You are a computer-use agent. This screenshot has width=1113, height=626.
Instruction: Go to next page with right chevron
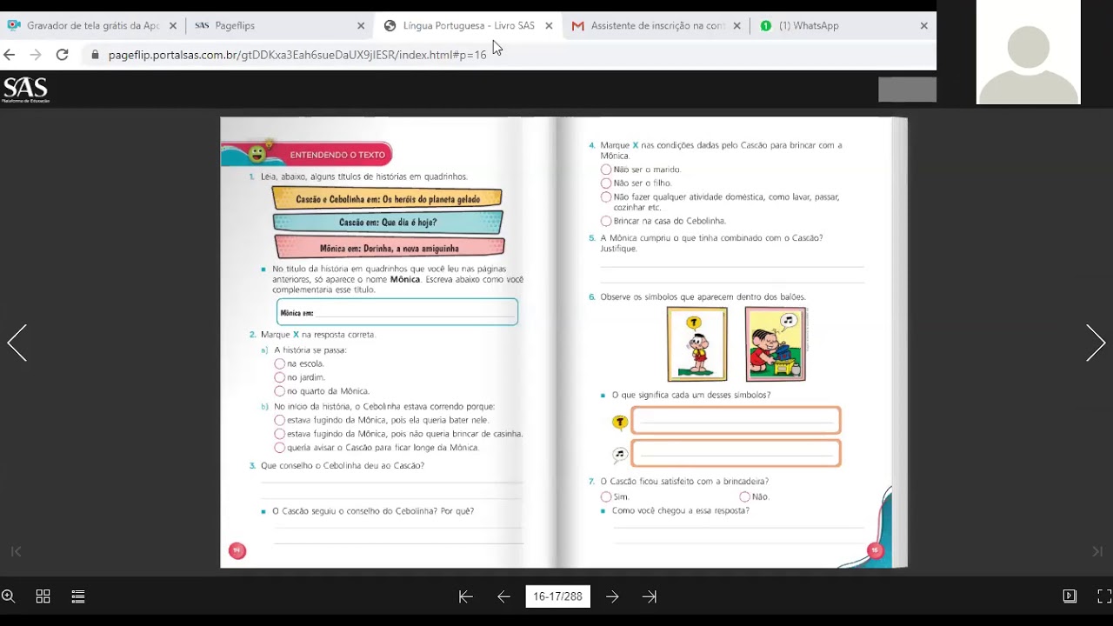pos(1096,343)
